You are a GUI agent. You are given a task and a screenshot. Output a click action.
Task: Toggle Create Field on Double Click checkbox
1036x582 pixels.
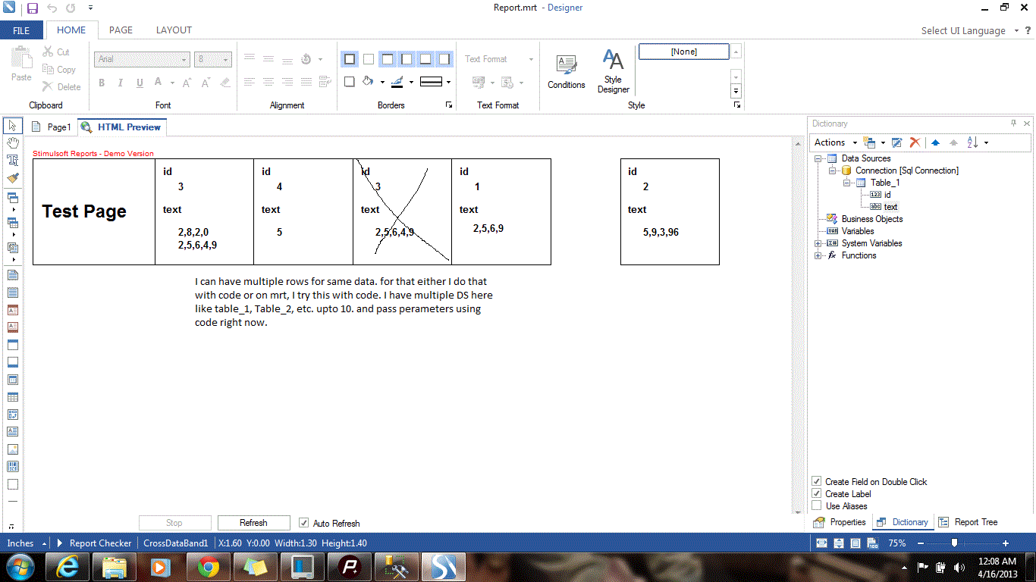pos(817,481)
